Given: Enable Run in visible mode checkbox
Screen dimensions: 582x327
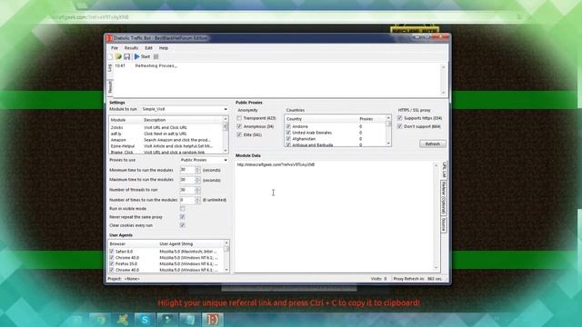Looking at the screenshot, I should pyautogui.click(x=182, y=209).
